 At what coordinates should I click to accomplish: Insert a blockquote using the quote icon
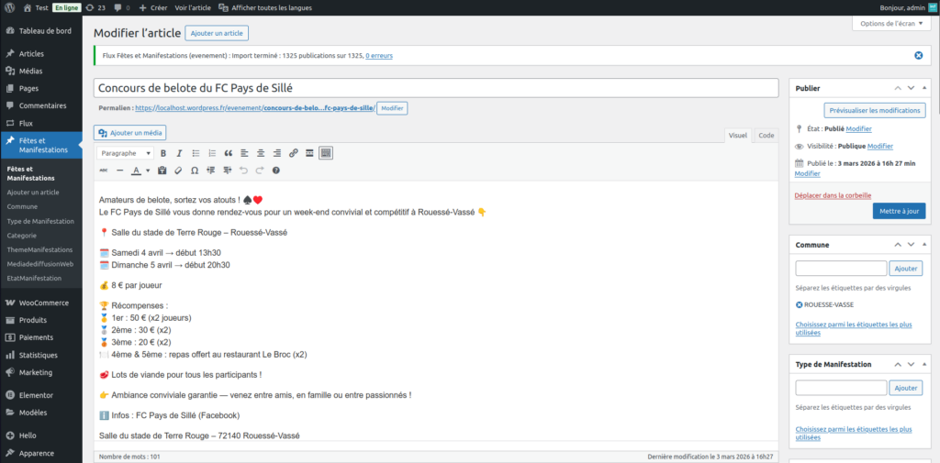coord(229,153)
